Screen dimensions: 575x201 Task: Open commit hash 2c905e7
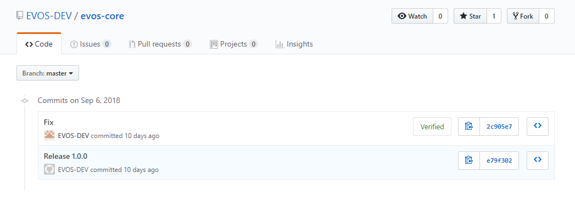coord(499,127)
